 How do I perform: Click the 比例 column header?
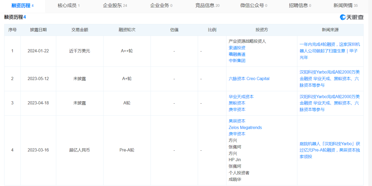(x=212, y=30)
